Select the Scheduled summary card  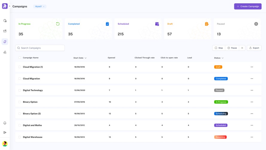point(138,29)
